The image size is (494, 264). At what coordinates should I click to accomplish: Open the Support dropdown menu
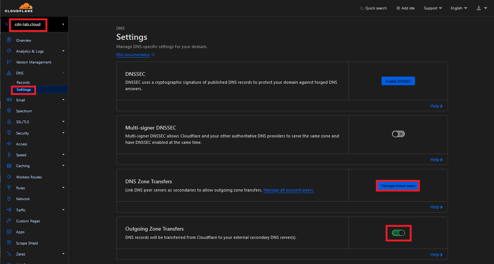(x=433, y=8)
